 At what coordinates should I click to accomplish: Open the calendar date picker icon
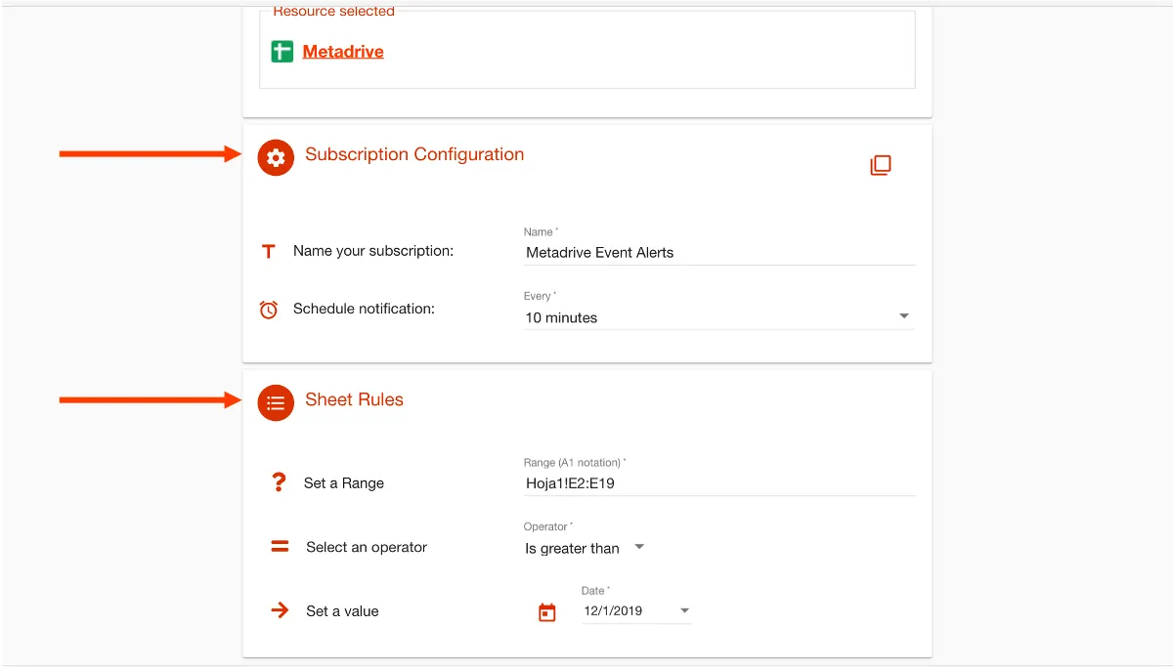pos(547,612)
